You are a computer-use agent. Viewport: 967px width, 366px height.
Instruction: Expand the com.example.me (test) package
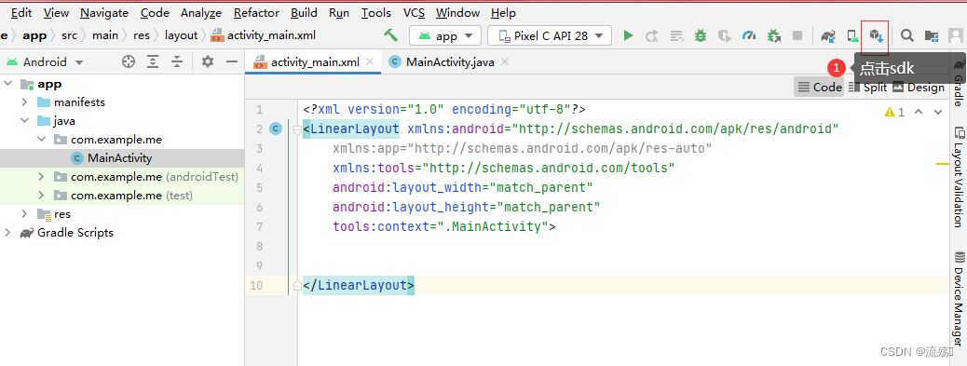41,196
